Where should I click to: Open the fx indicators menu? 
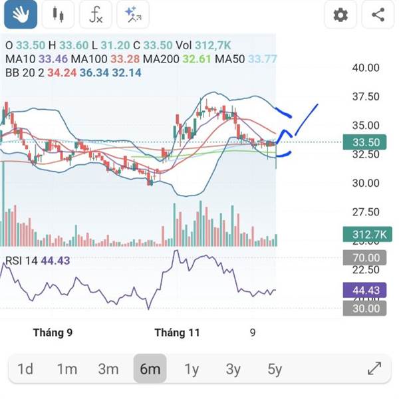click(x=96, y=15)
